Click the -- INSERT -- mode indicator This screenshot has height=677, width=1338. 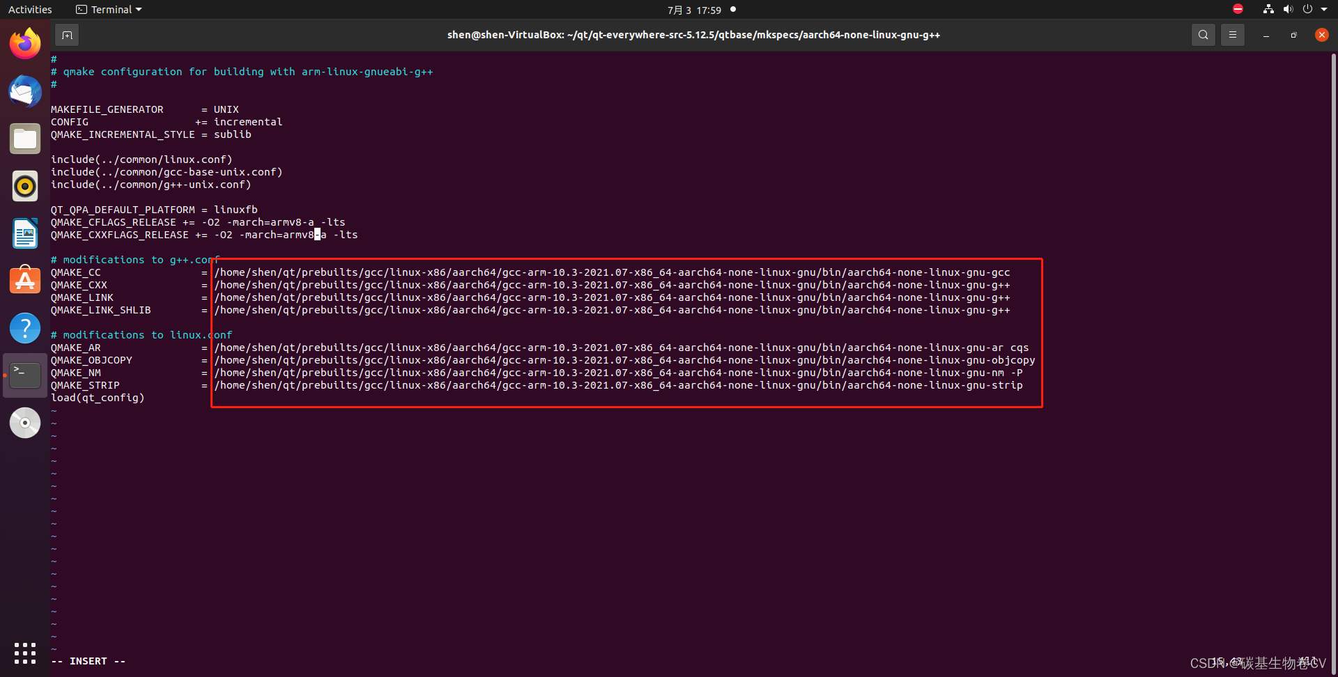pos(89,661)
